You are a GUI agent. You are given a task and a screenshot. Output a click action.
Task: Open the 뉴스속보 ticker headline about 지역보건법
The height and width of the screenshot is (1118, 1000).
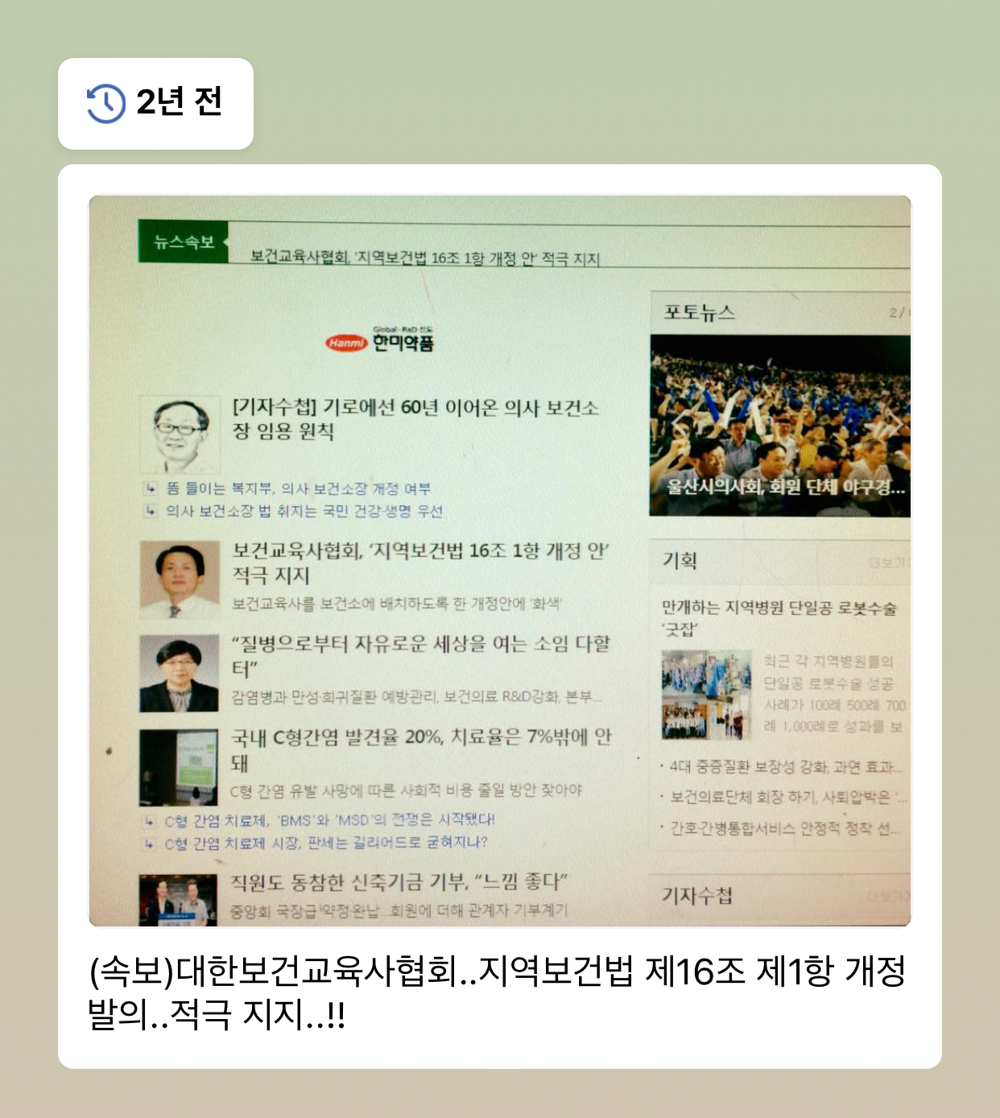coord(424,258)
